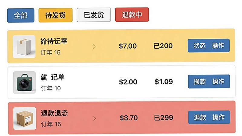Switch to the 退款中 tab

pyautogui.click(x=132, y=15)
